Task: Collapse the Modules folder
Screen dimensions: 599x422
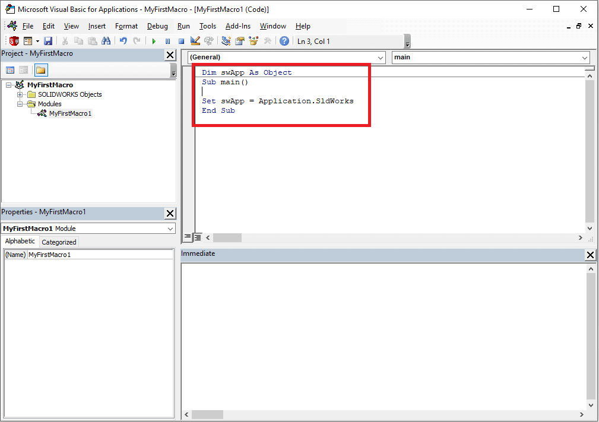Action: (x=20, y=104)
